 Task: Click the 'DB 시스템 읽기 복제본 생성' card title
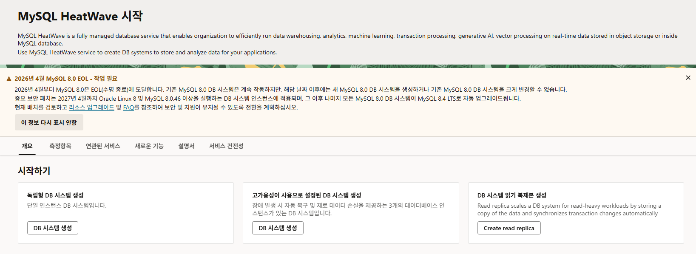(512, 195)
